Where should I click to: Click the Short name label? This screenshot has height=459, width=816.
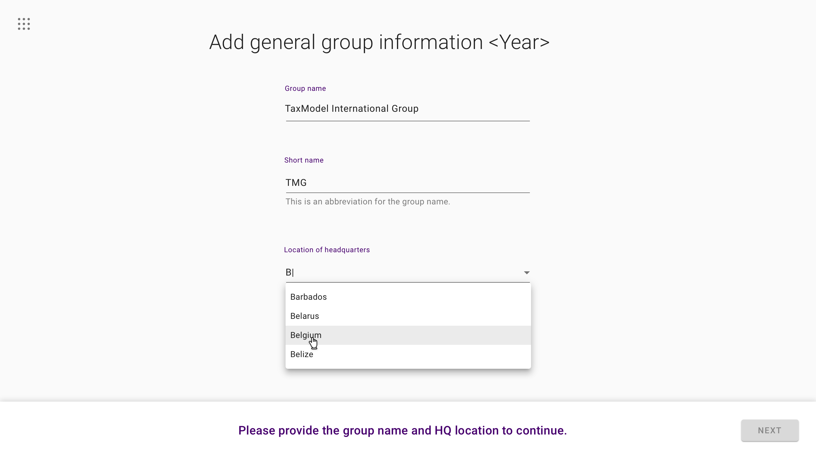click(x=304, y=160)
